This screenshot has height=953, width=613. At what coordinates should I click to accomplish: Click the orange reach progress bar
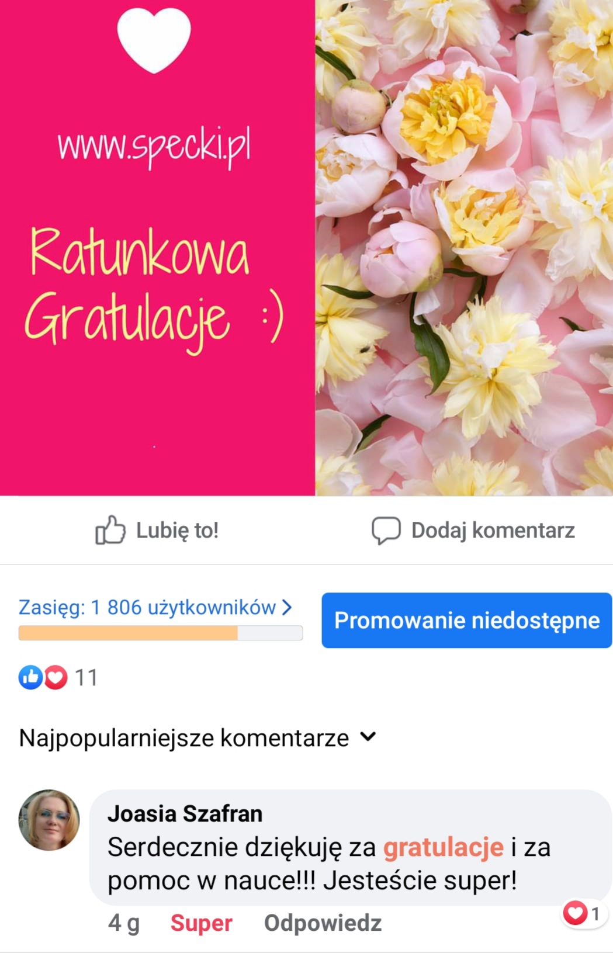(x=161, y=633)
